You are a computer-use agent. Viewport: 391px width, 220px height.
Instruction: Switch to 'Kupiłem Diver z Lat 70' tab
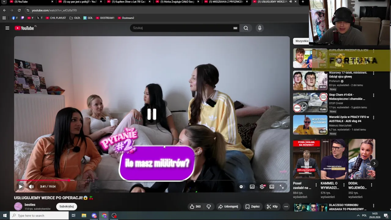pyautogui.click(x=128, y=2)
